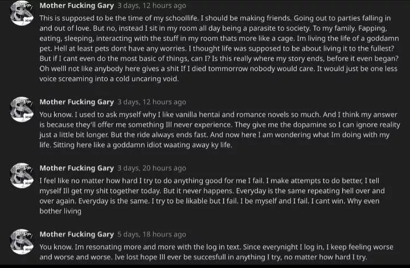Viewport: 410px width, 268px height.
Task: Click the line ending 'cold uncaring void'
Action: [x=109, y=79]
